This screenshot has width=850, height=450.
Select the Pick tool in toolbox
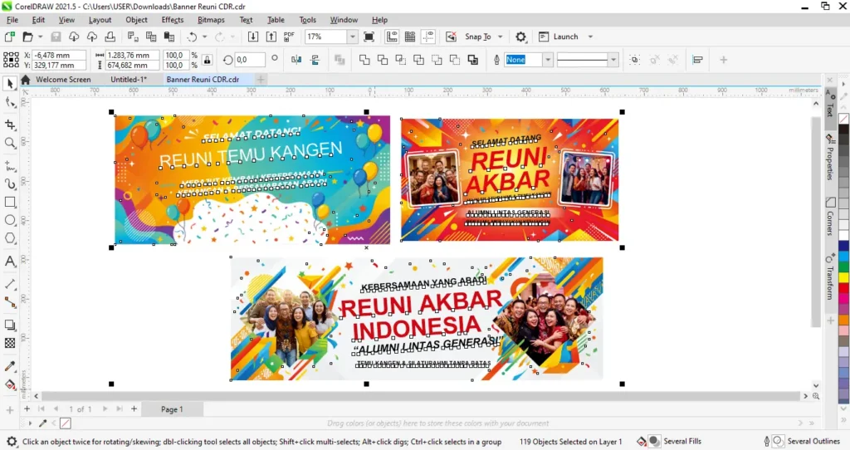coord(10,84)
